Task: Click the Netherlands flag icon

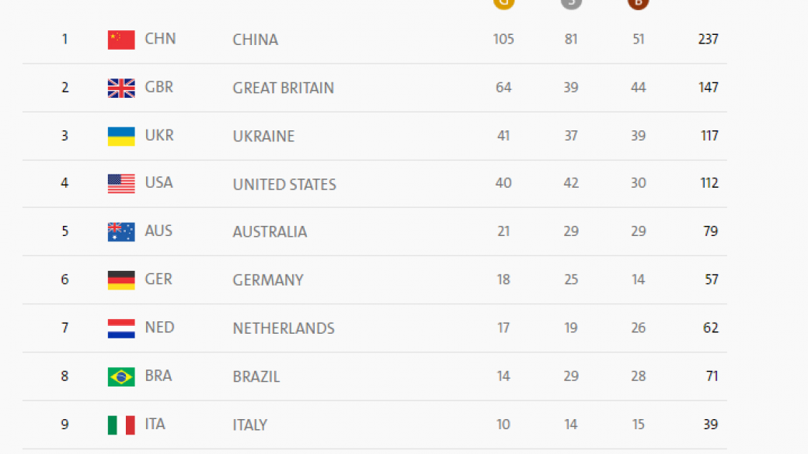Action: [x=121, y=328]
